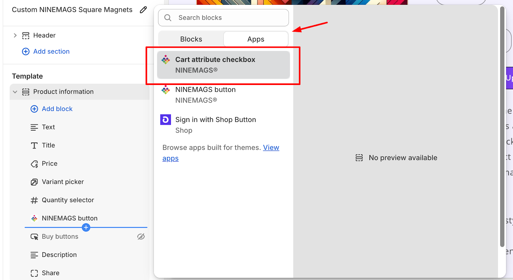Click the search magnifier icon

[168, 18]
